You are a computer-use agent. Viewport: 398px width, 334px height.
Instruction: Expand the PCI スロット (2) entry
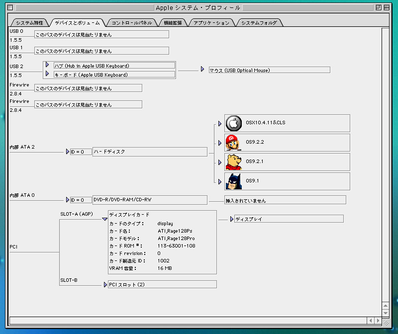click(105, 284)
